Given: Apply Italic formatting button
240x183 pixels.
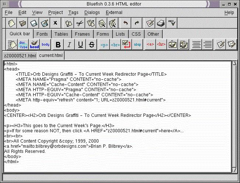Looking at the screenshot, I should click(x=69, y=45).
